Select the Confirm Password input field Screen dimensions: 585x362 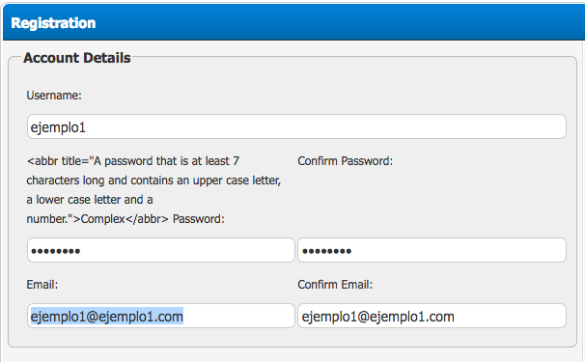(x=432, y=250)
